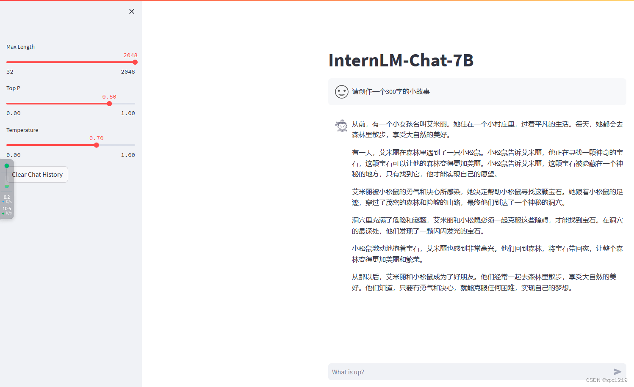Viewport: 634px width, 387px height.
Task: Click the Temperature label
Action: [x=22, y=130]
